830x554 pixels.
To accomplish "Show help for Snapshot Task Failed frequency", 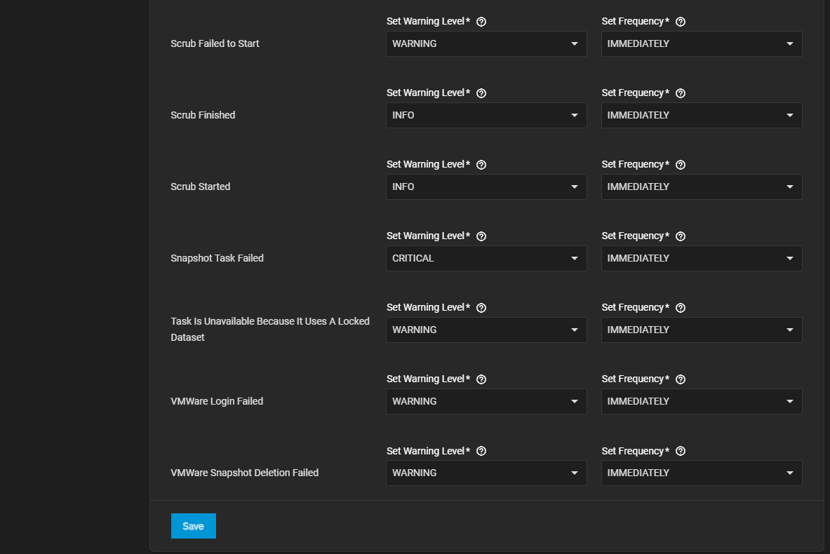I will [x=681, y=236].
